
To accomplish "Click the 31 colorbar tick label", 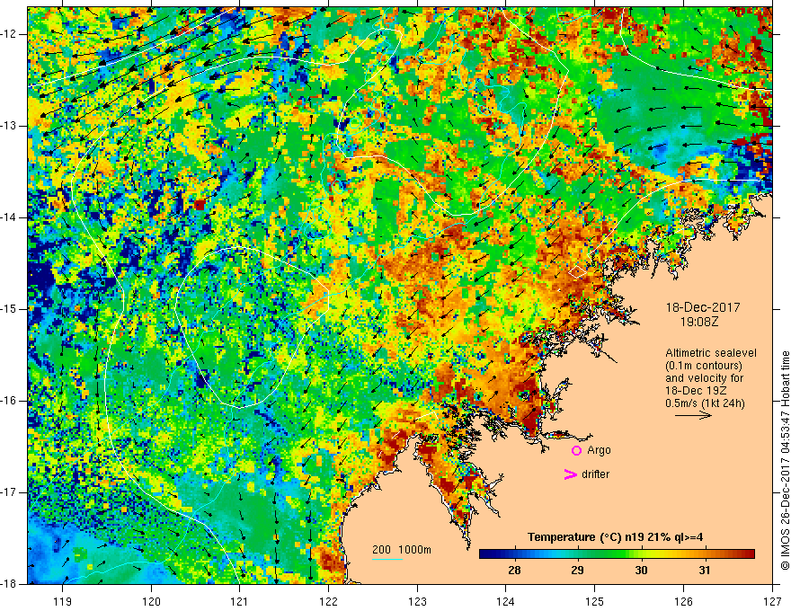I will point(705,571).
